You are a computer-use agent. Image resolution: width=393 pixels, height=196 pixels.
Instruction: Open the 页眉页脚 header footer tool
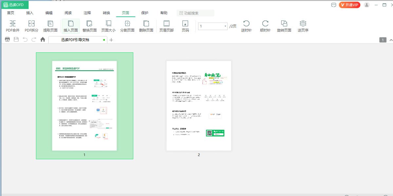click(166, 24)
